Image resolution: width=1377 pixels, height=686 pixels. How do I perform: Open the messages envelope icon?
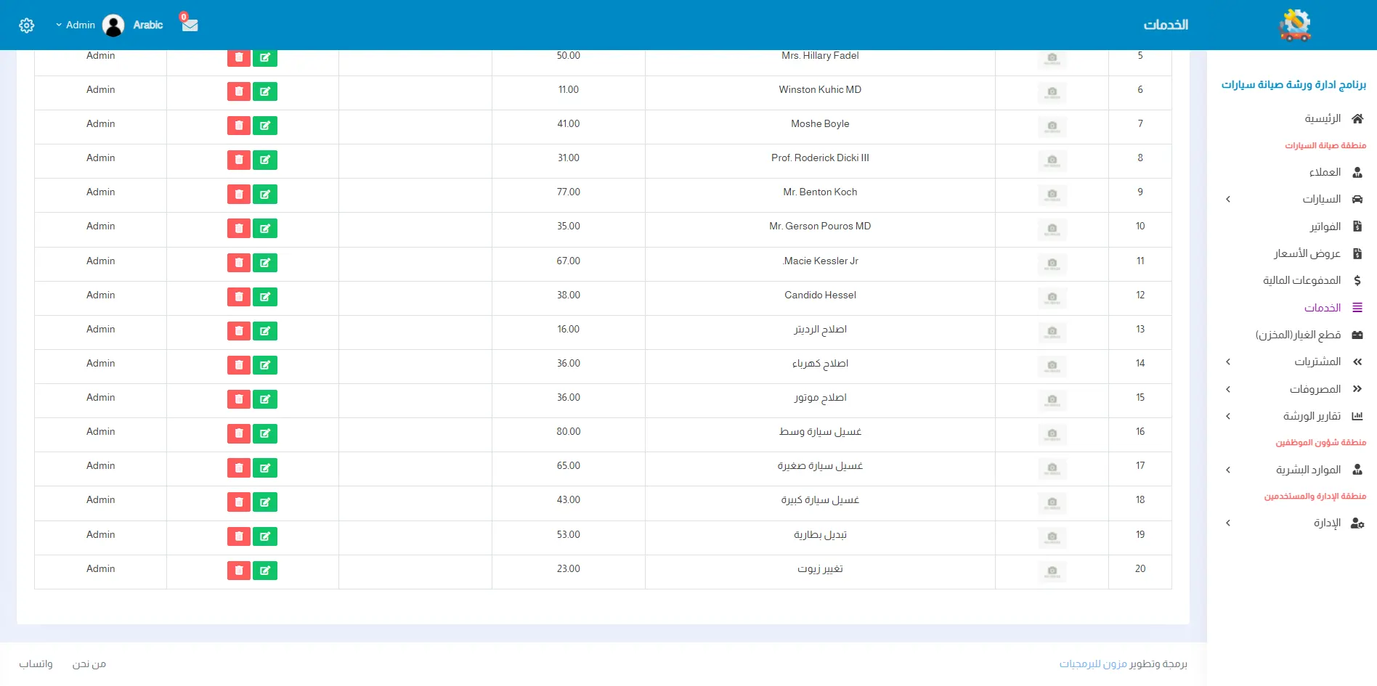point(190,25)
